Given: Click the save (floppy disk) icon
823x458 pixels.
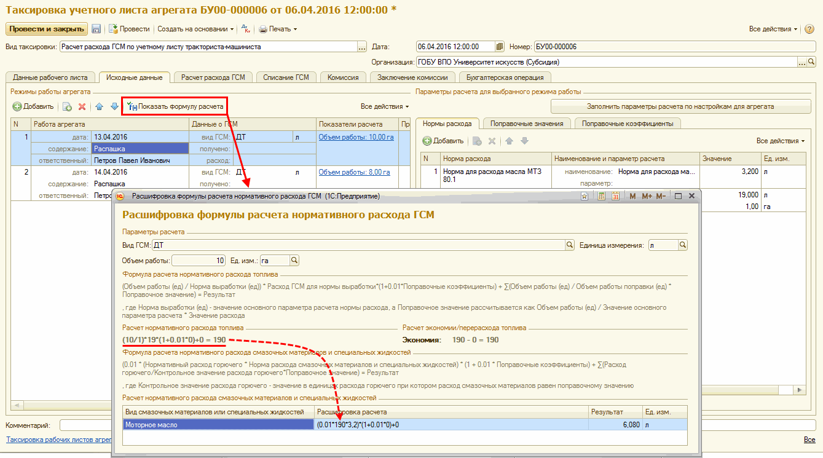Looking at the screenshot, I should (x=96, y=29).
